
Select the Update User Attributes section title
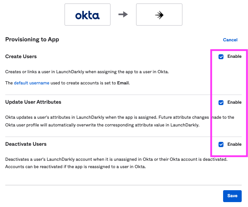(x=33, y=102)
